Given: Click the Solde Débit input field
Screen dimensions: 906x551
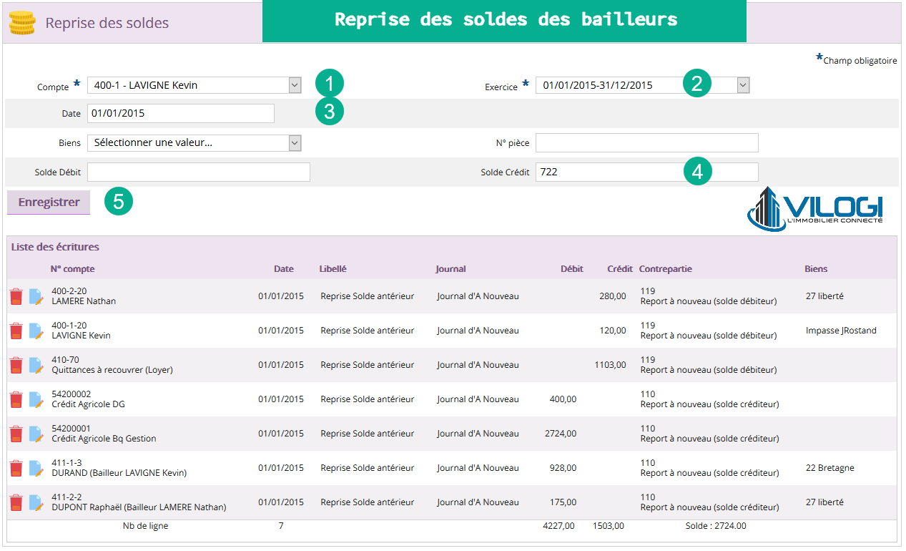Looking at the screenshot, I should tap(199, 172).
